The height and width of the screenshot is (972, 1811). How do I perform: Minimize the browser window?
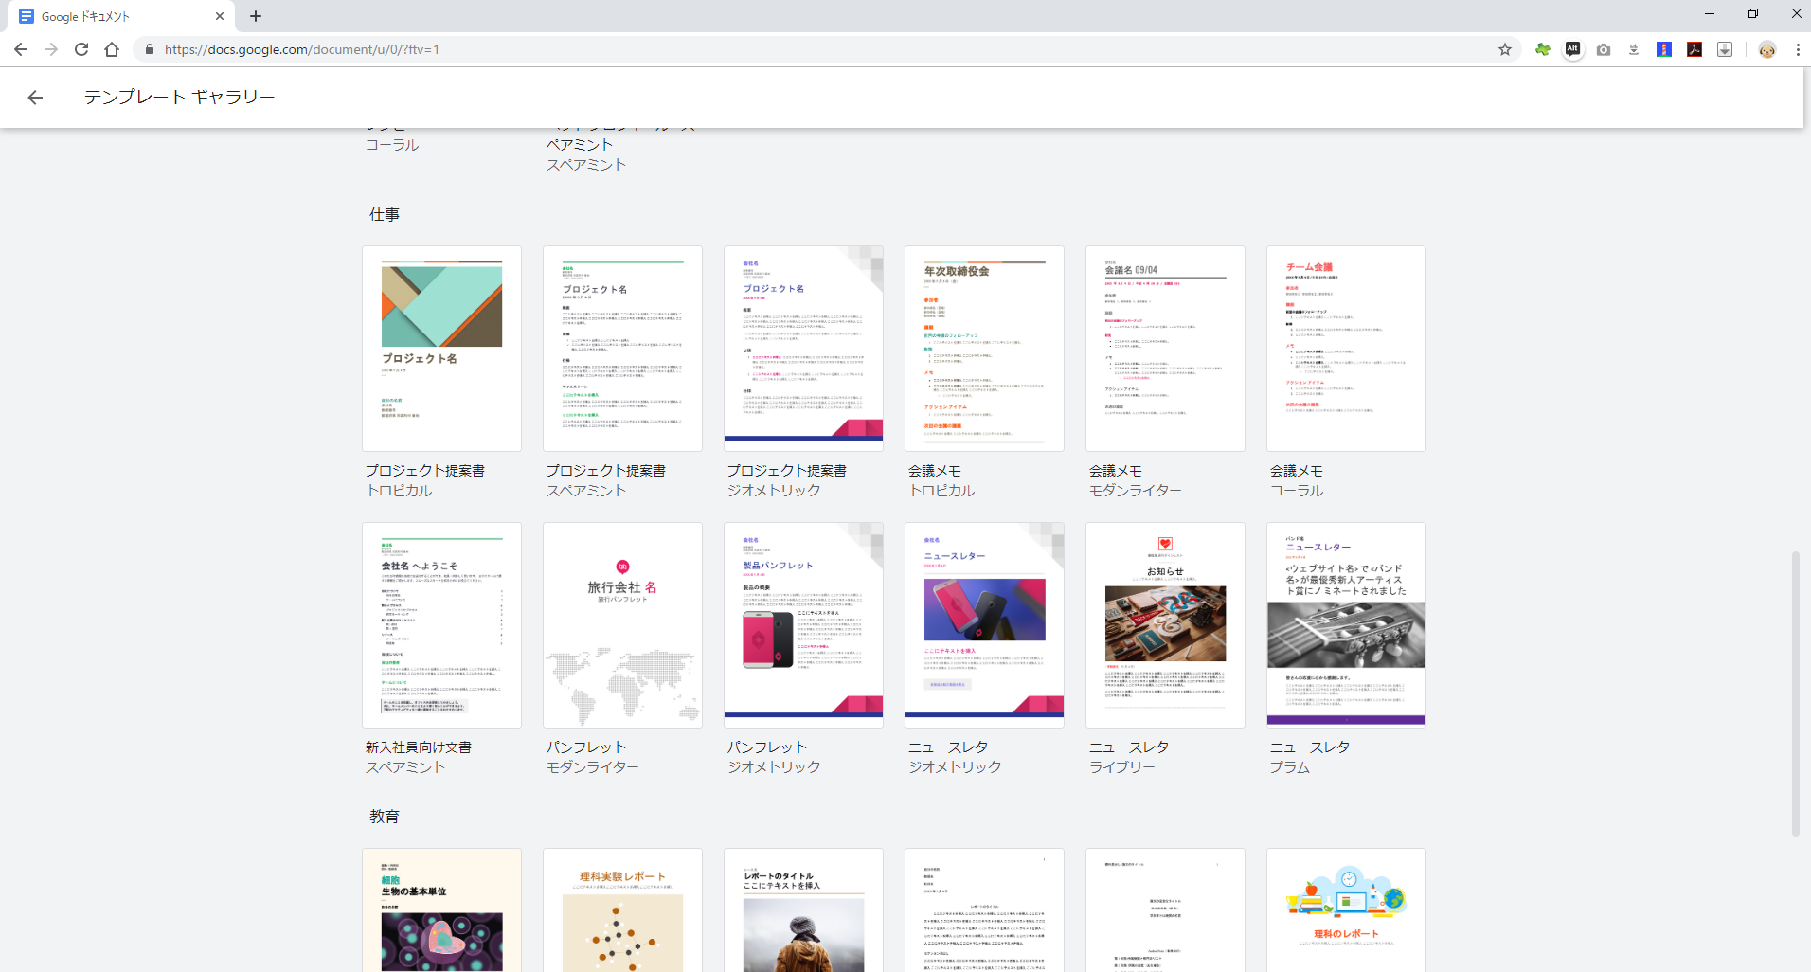pos(1710,14)
